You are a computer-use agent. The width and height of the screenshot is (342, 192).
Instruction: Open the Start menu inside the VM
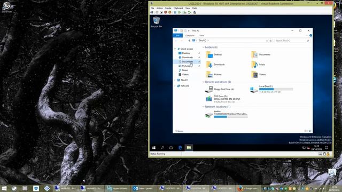click(x=154, y=148)
